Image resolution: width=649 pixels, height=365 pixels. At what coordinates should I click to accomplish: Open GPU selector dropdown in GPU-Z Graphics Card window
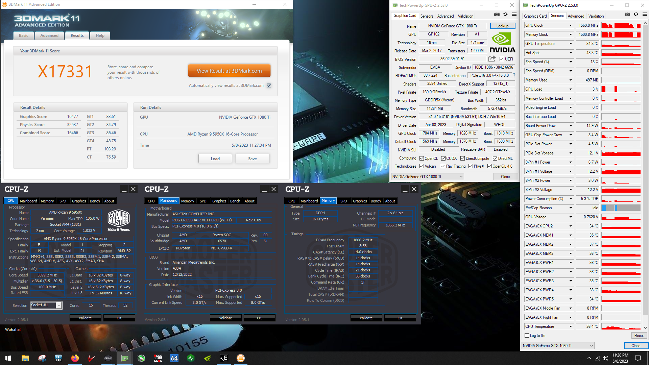coord(427,177)
